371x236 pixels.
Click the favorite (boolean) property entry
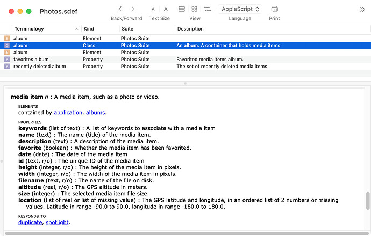tap(105, 147)
